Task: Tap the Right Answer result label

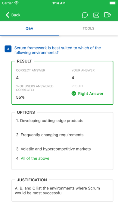Action: point(91,94)
